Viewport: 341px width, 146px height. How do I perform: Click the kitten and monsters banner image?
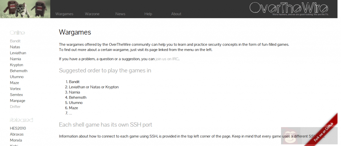point(25,9)
